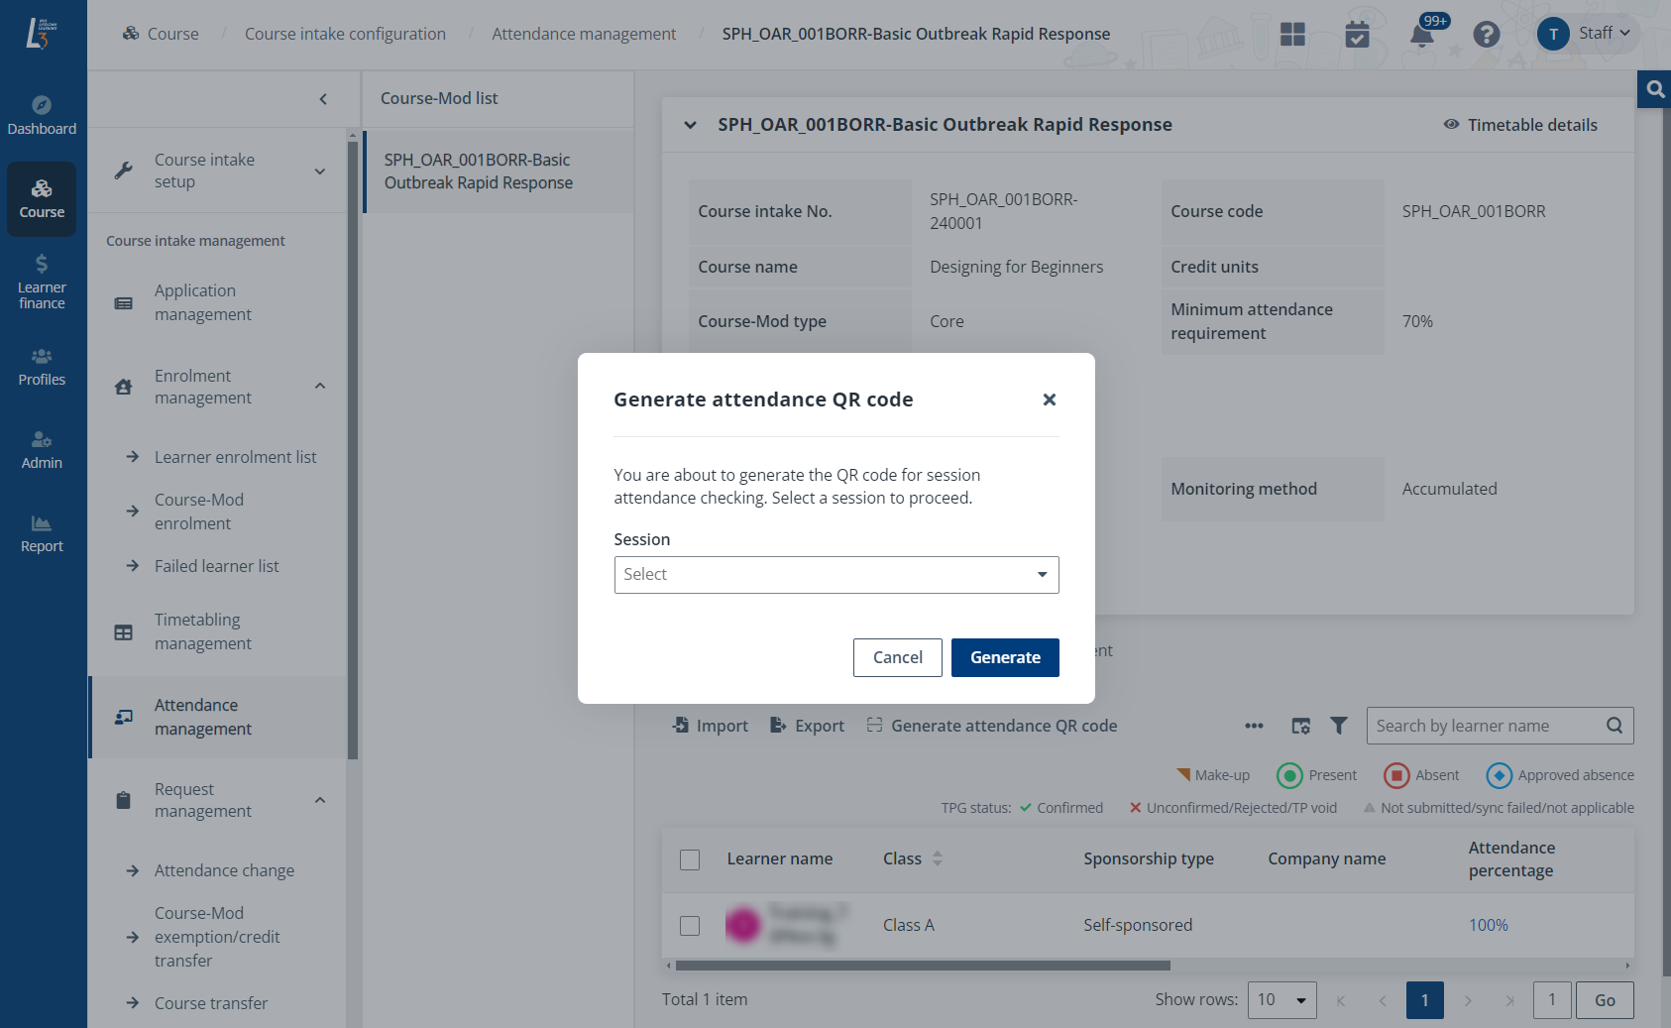Viewport: 1671px width, 1028px height.
Task: Click the Generate button
Action: click(x=1004, y=657)
